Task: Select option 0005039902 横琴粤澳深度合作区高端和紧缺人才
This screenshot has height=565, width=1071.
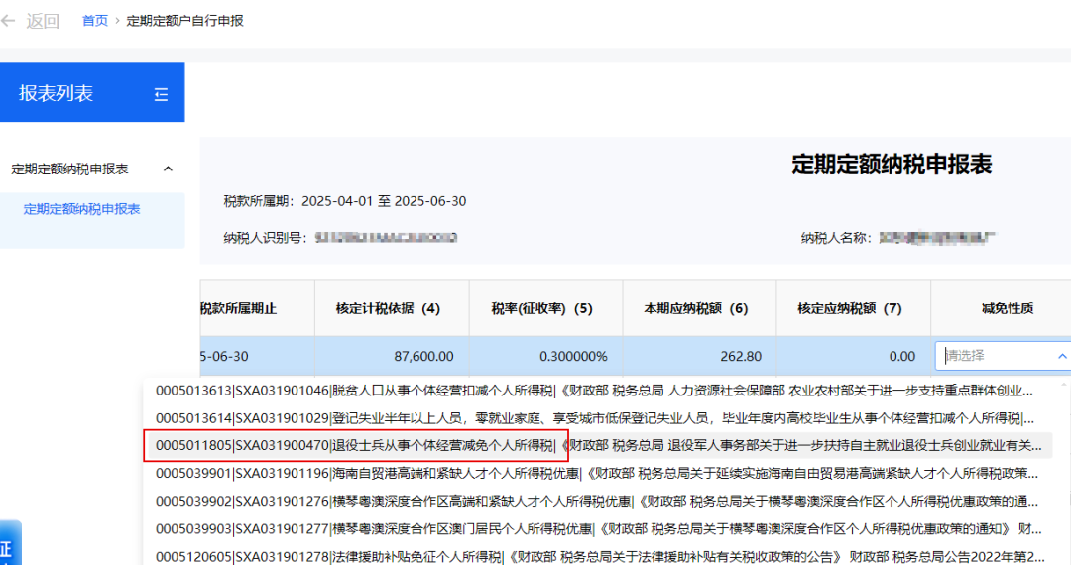Action: (598, 501)
